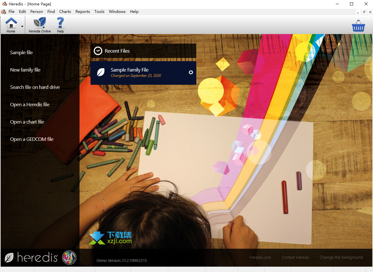This screenshot has width=373, height=272.
Task: Open the Person menu
Action: (x=36, y=12)
